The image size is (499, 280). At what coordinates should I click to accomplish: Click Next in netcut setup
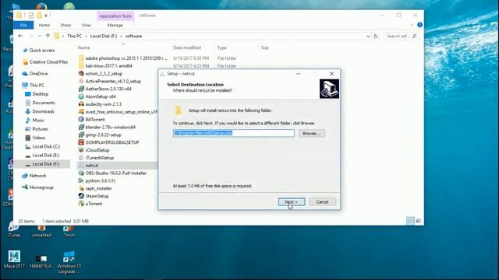pos(292,202)
